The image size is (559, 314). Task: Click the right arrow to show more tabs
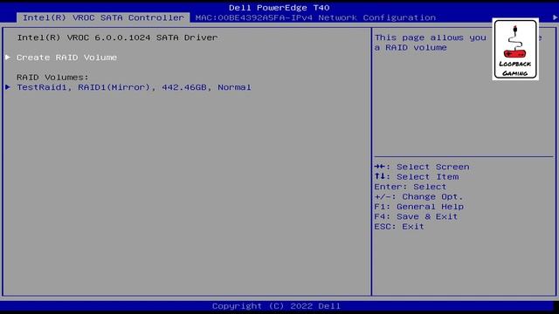point(556,17)
